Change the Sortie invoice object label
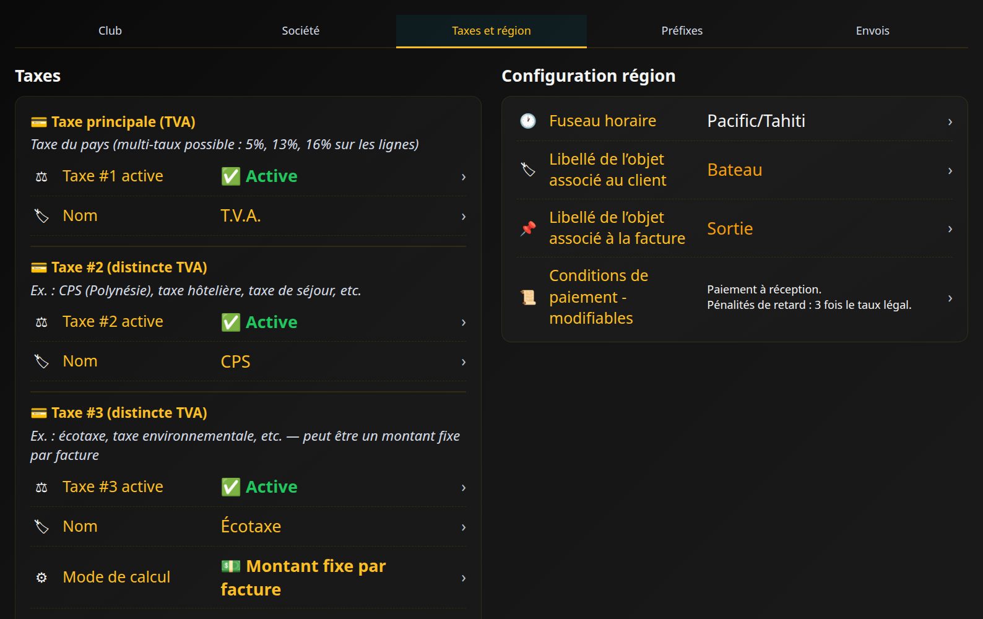This screenshot has width=983, height=619. [730, 228]
